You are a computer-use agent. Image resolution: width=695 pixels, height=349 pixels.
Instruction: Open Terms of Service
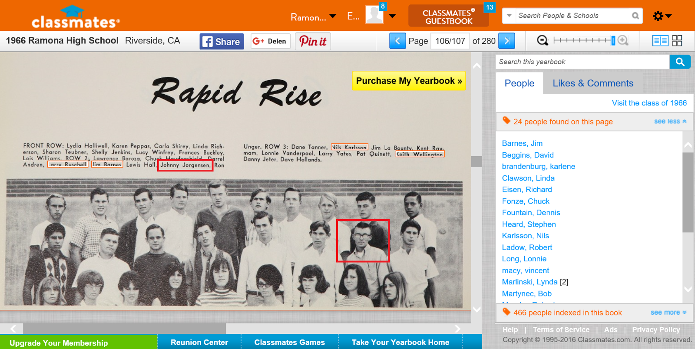tap(561, 329)
